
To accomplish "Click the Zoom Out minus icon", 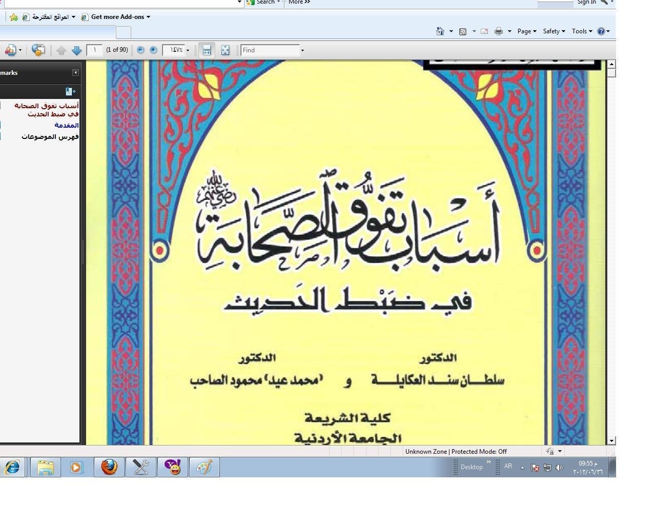I will click(x=140, y=50).
